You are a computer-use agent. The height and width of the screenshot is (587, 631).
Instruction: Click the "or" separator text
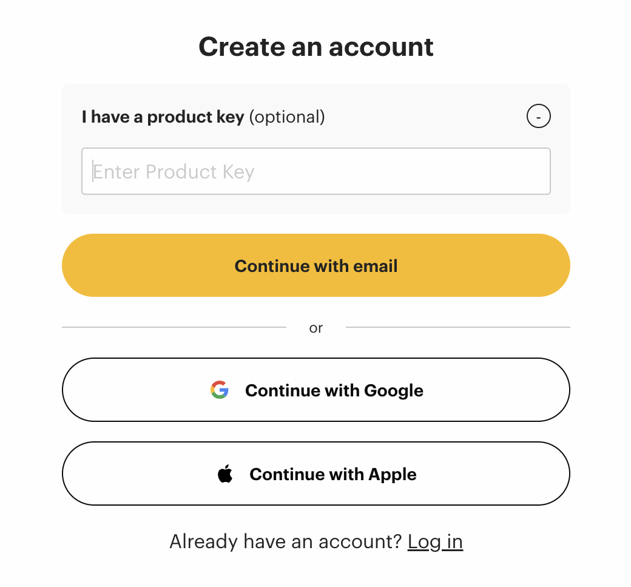(x=316, y=328)
